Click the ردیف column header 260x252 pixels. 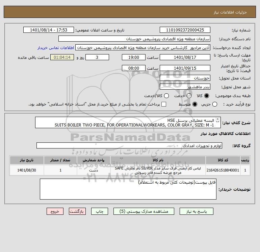click(x=245, y=160)
